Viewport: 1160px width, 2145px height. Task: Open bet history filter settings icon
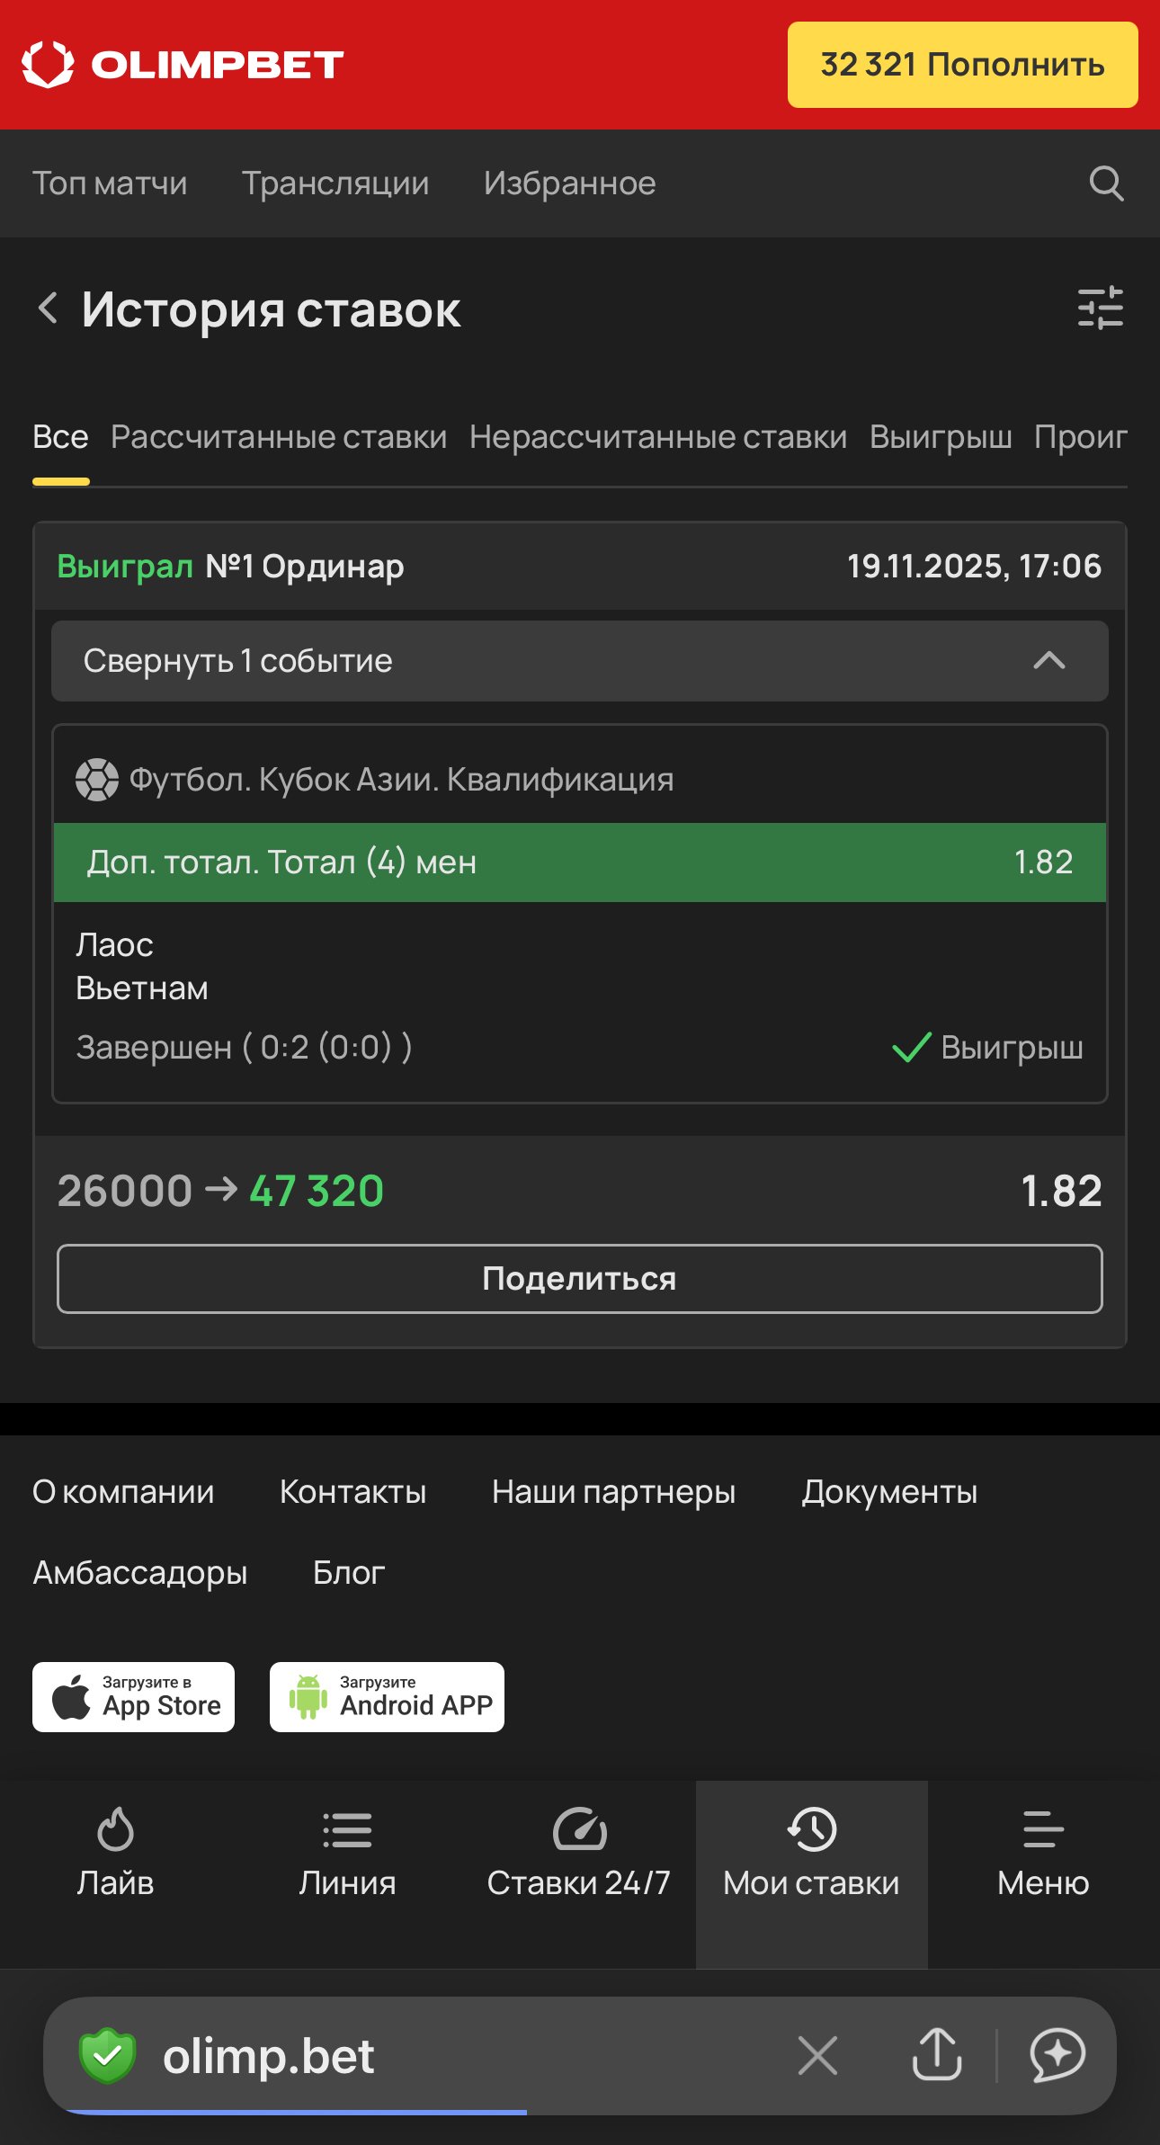(x=1100, y=308)
